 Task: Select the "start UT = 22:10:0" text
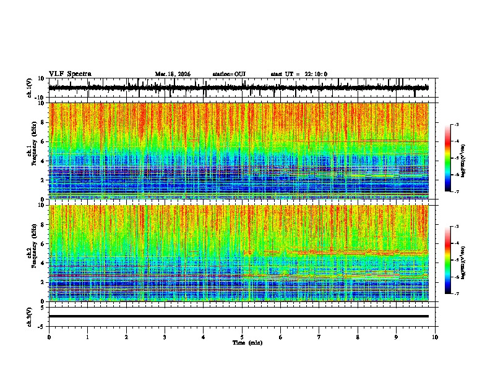point(299,74)
